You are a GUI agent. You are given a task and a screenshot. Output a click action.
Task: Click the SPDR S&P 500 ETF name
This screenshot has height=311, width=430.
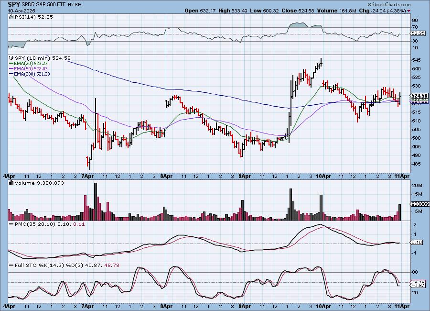tap(43, 5)
